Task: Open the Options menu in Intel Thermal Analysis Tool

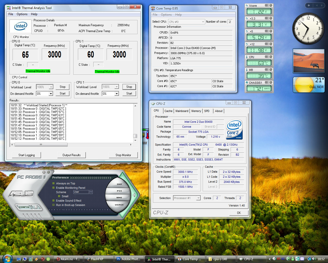Action: (x=22, y=14)
